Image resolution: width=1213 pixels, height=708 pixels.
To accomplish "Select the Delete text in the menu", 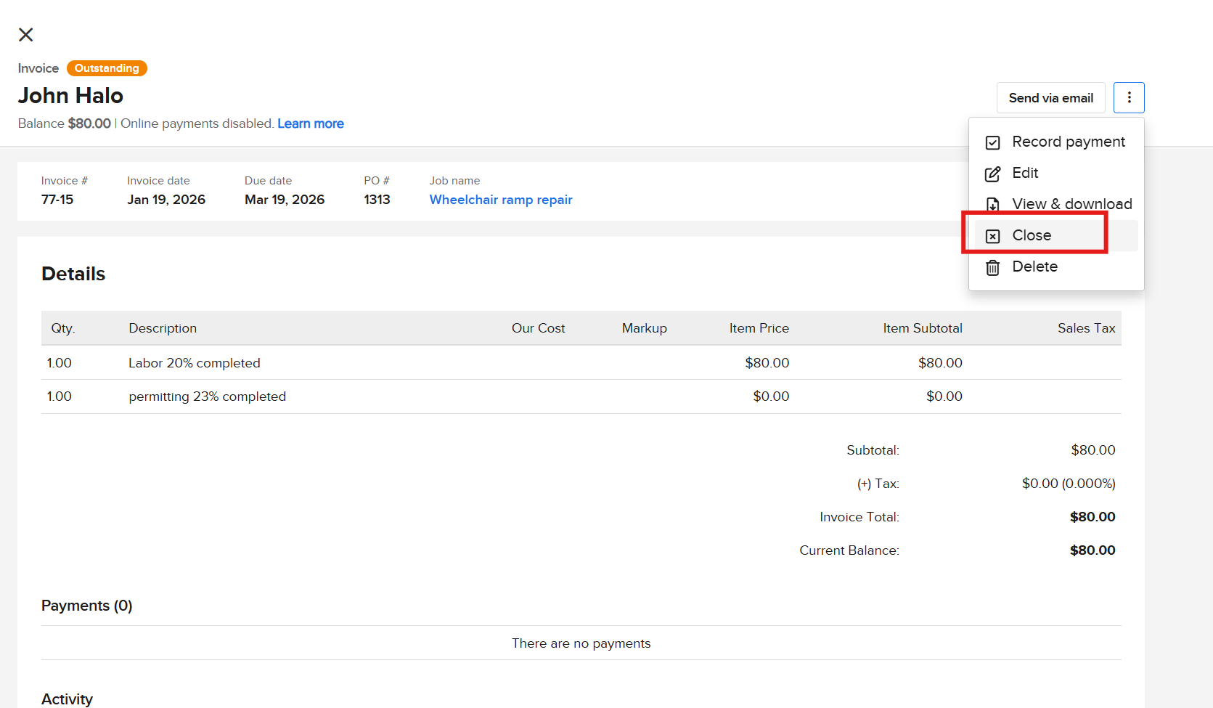I will (1034, 266).
